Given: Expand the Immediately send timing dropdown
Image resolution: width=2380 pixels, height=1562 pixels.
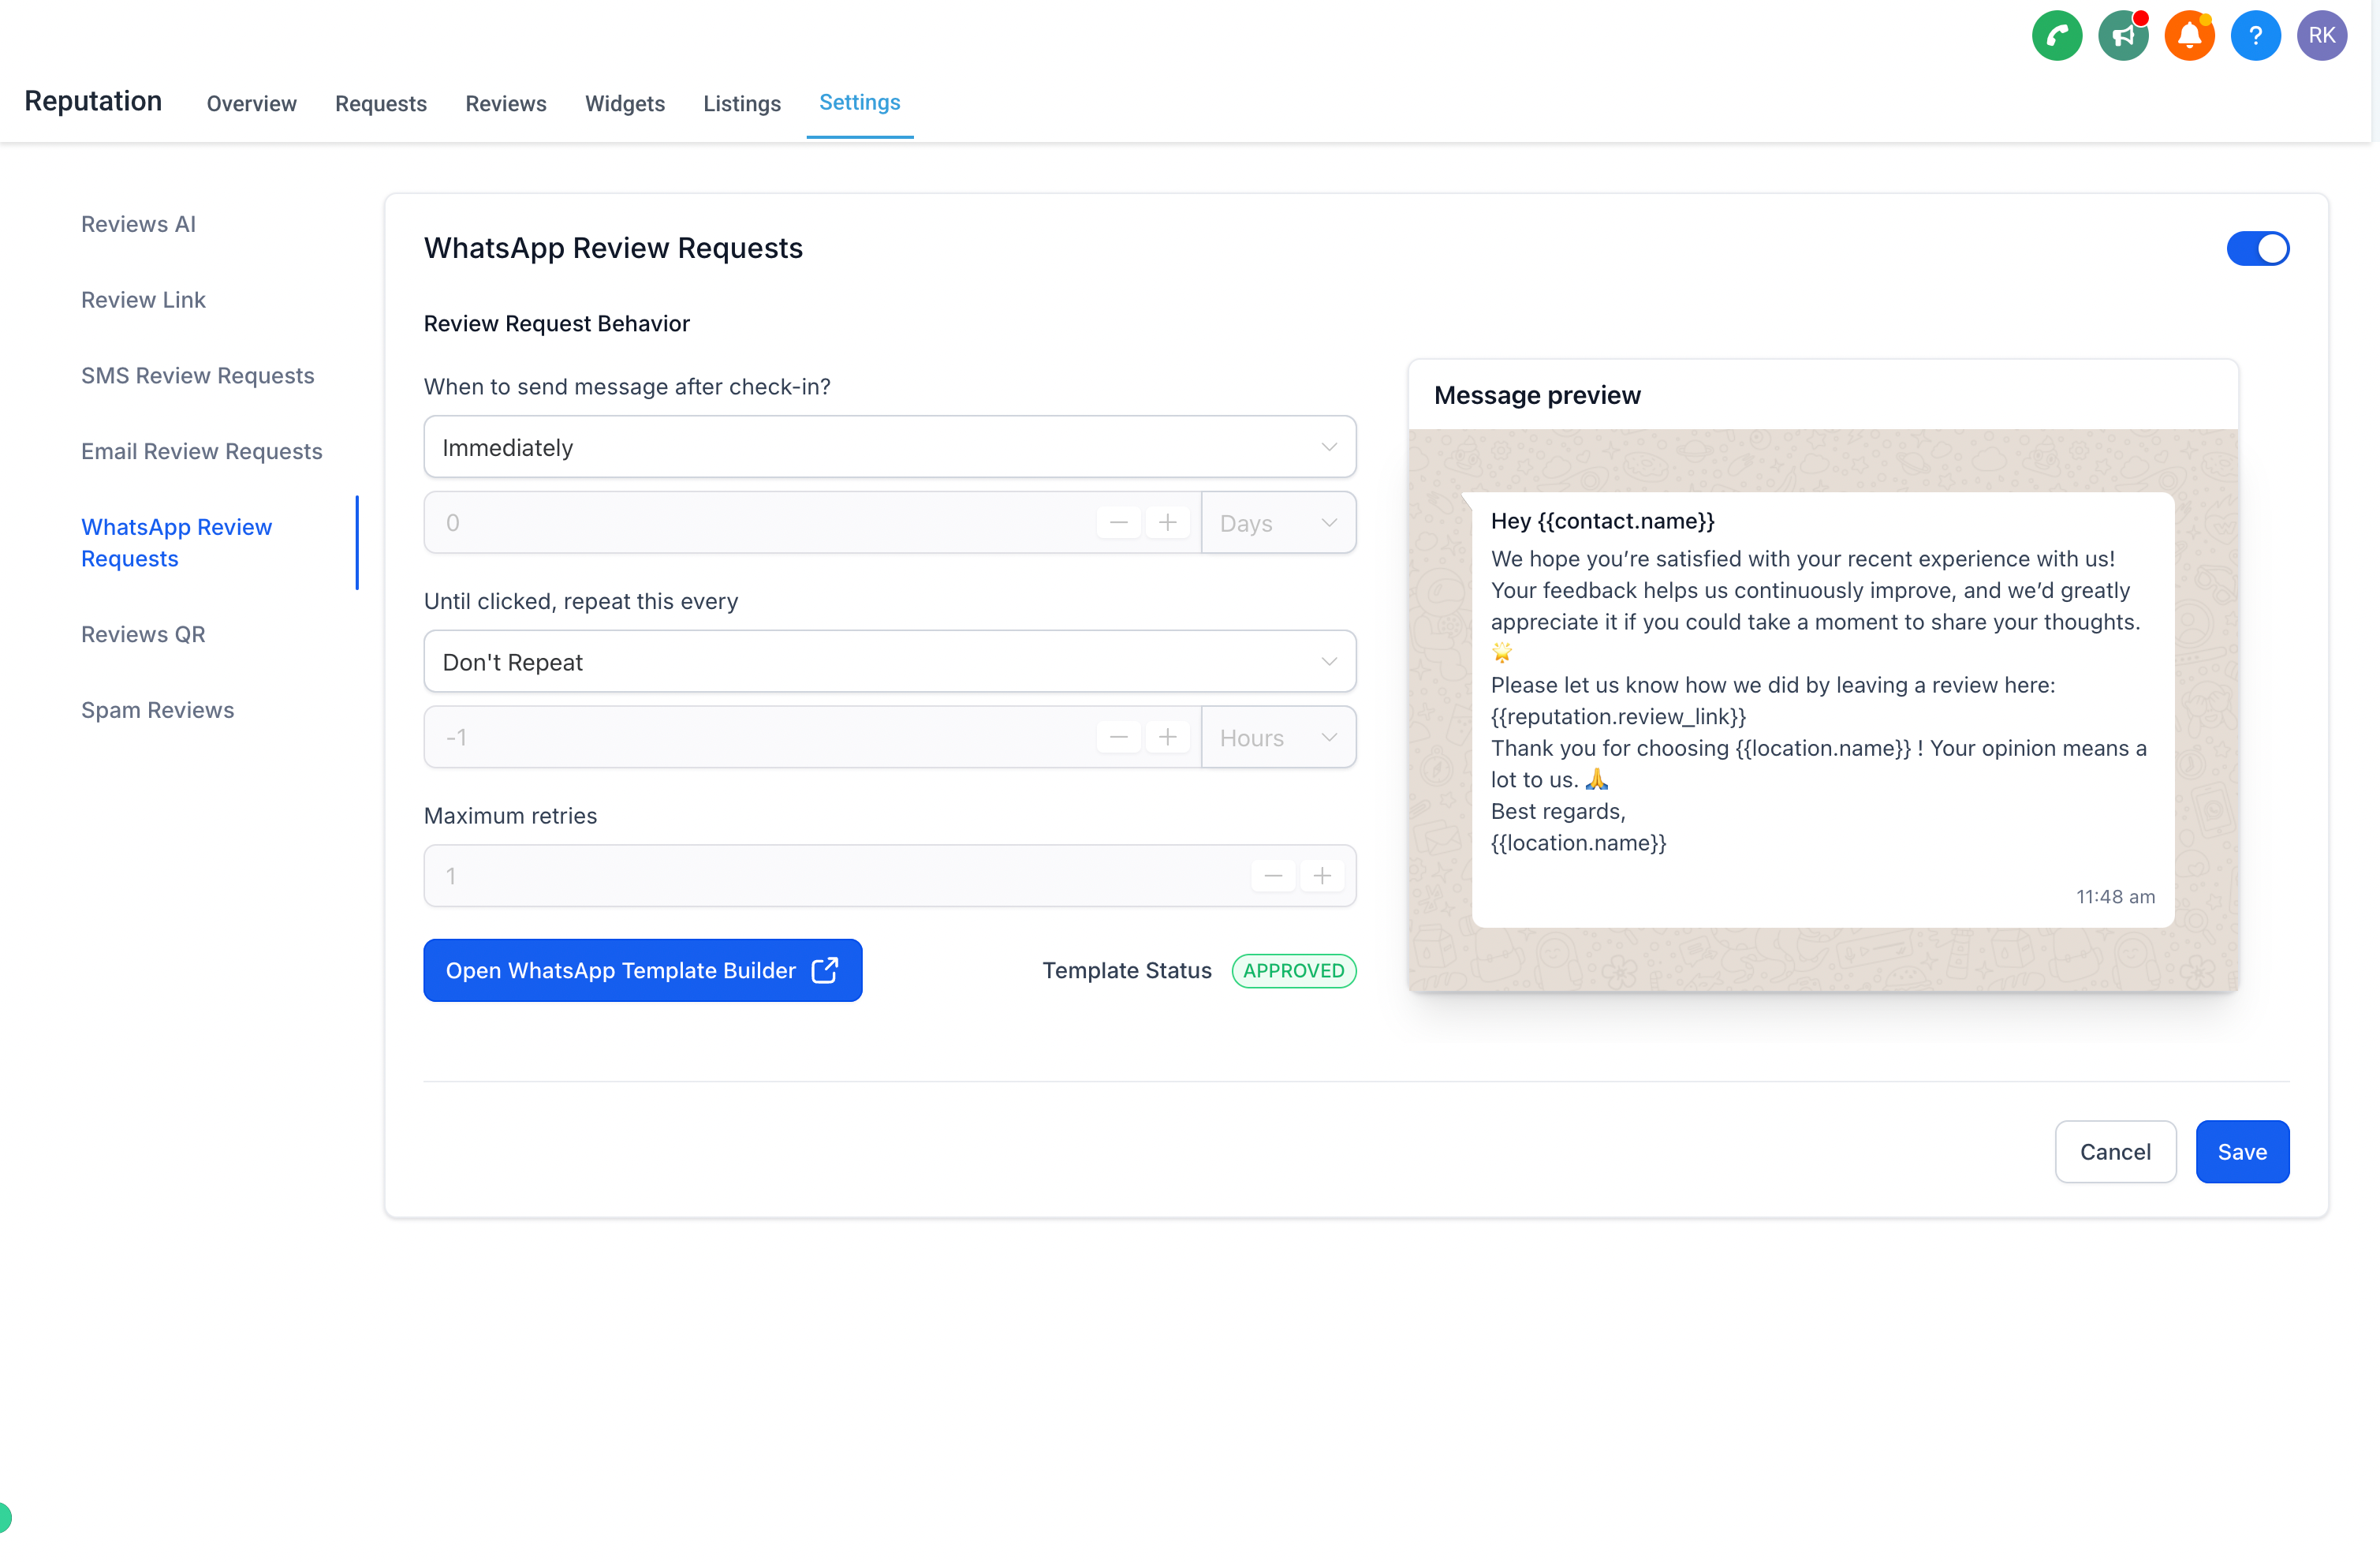Looking at the screenshot, I should tap(889, 447).
